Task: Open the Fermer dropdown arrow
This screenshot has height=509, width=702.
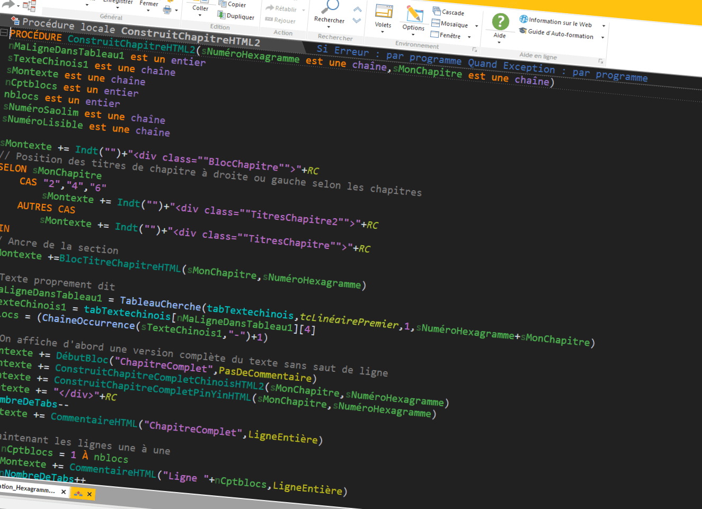Action: tap(148, 10)
